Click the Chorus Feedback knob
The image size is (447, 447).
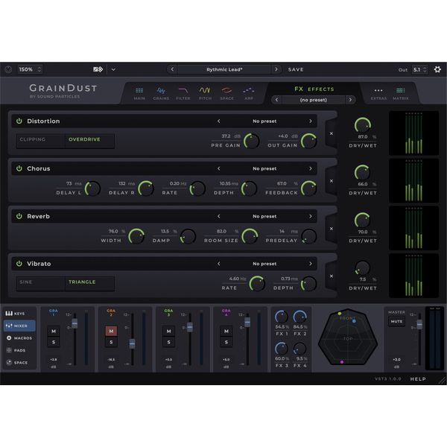click(x=309, y=188)
